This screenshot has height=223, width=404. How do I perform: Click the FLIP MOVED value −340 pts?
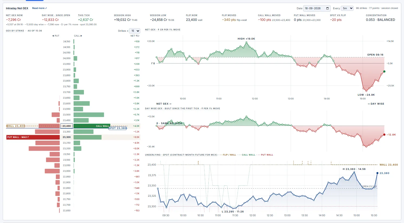[x=229, y=20]
